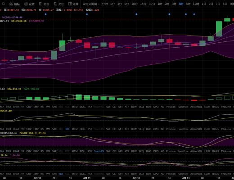
Task: Select the 1日 timeframe
Action: (204, 4)
